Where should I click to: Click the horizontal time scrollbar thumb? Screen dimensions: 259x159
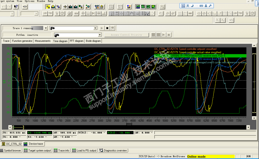18,127
